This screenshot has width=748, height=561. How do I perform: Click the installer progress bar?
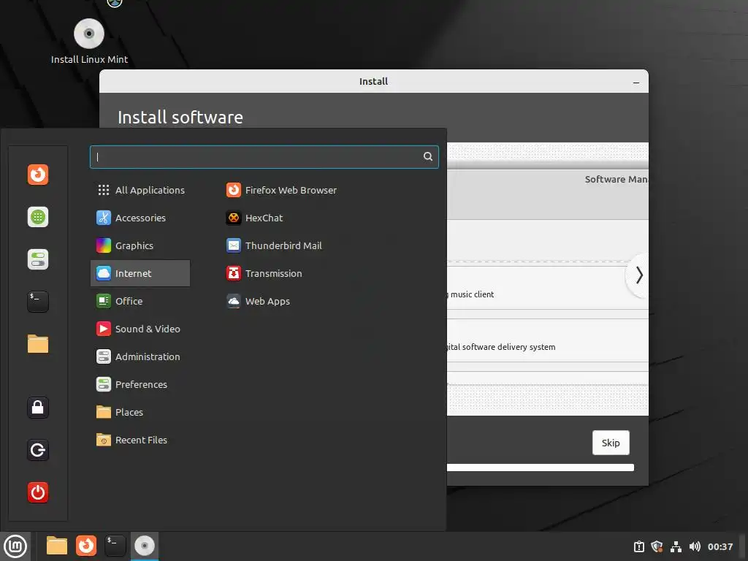coord(540,467)
